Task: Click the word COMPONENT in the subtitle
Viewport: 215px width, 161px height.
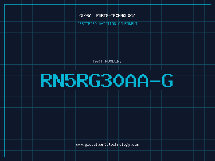Action: tap(128, 24)
